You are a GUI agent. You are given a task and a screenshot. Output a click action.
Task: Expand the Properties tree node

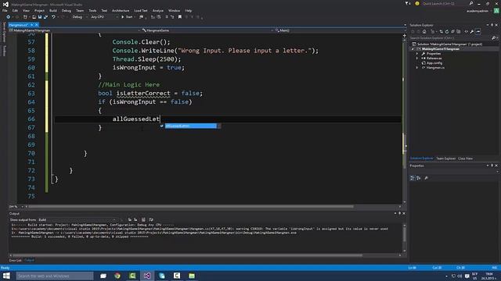417,54
